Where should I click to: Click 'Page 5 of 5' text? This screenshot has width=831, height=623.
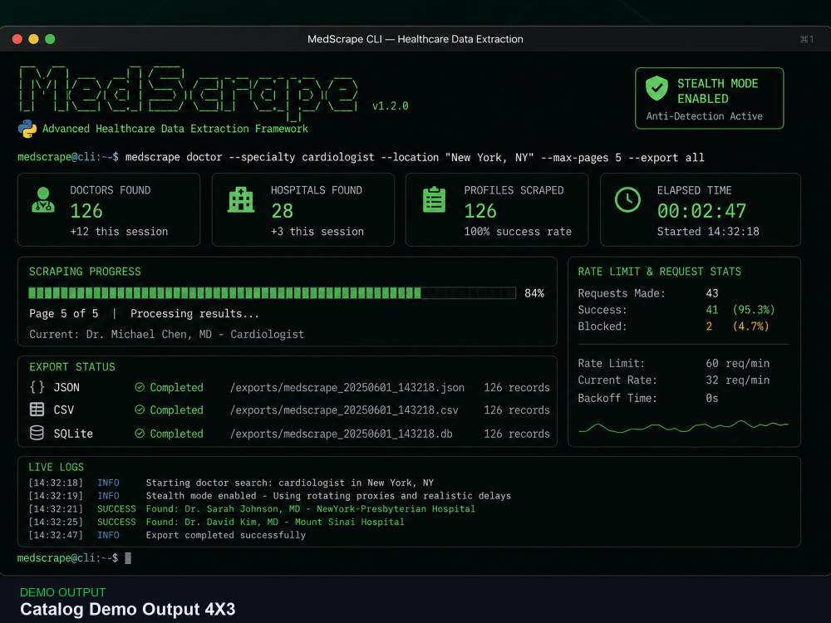pyautogui.click(x=64, y=314)
